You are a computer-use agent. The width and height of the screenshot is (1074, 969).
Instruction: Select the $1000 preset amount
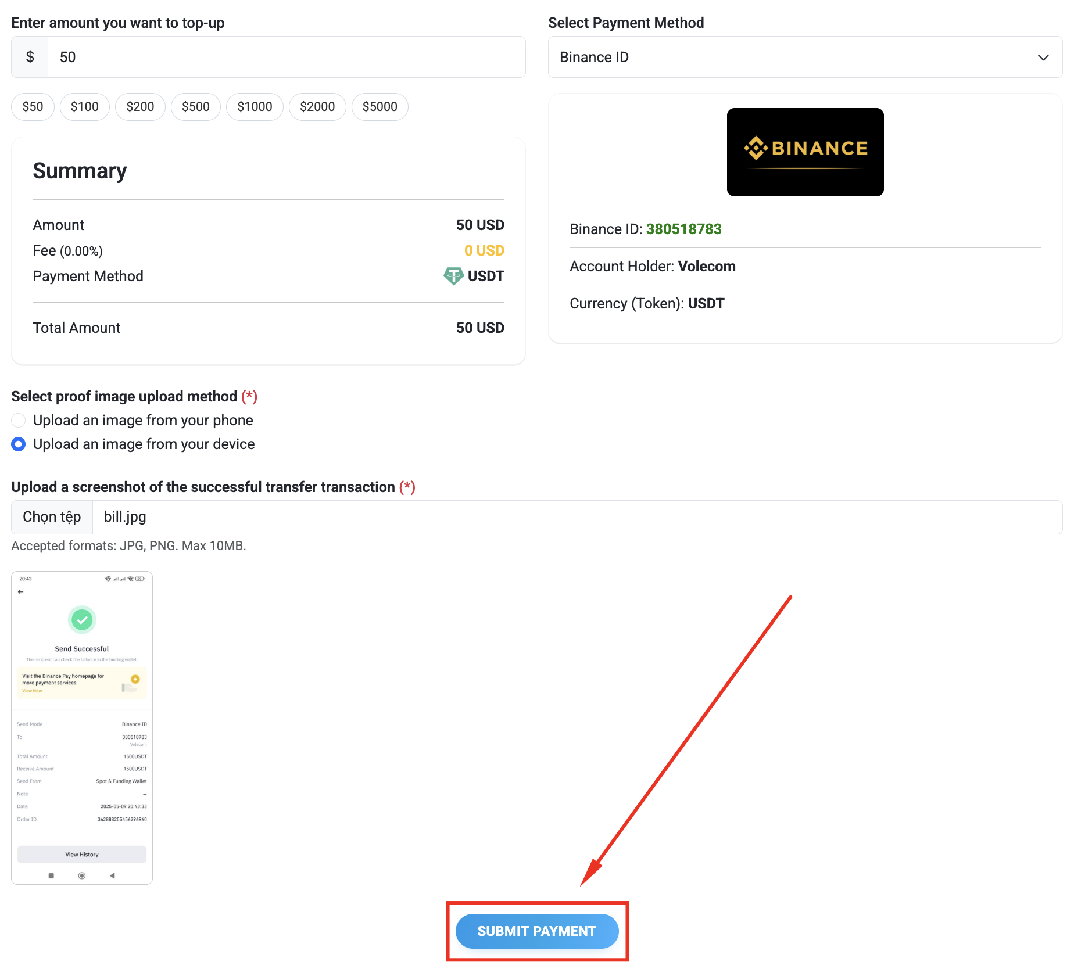255,107
